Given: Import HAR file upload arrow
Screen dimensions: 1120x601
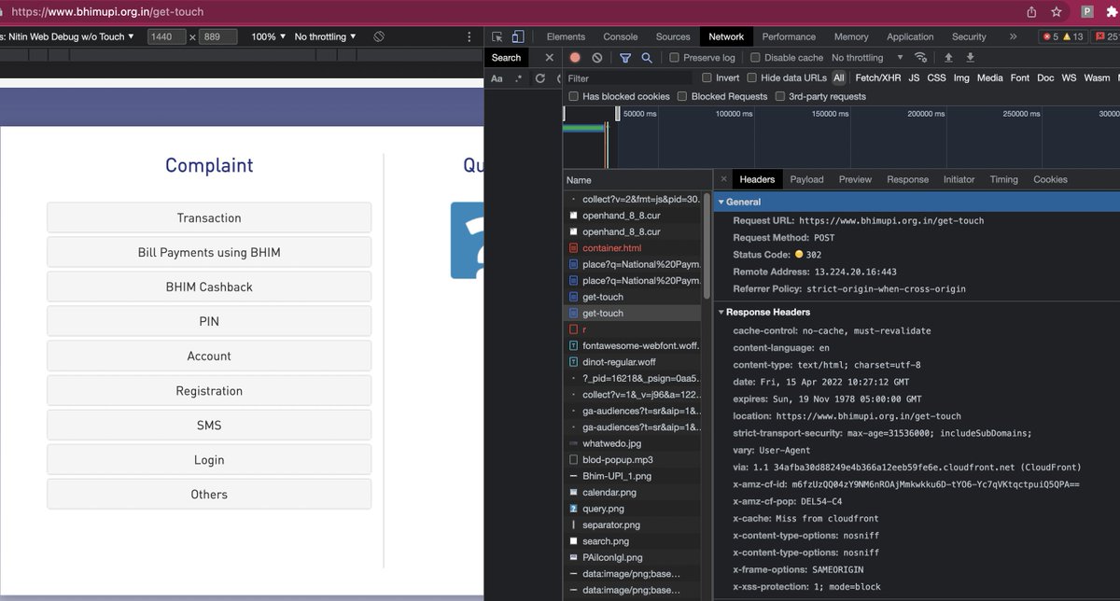Looking at the screenshot, I should coord(949,58).
